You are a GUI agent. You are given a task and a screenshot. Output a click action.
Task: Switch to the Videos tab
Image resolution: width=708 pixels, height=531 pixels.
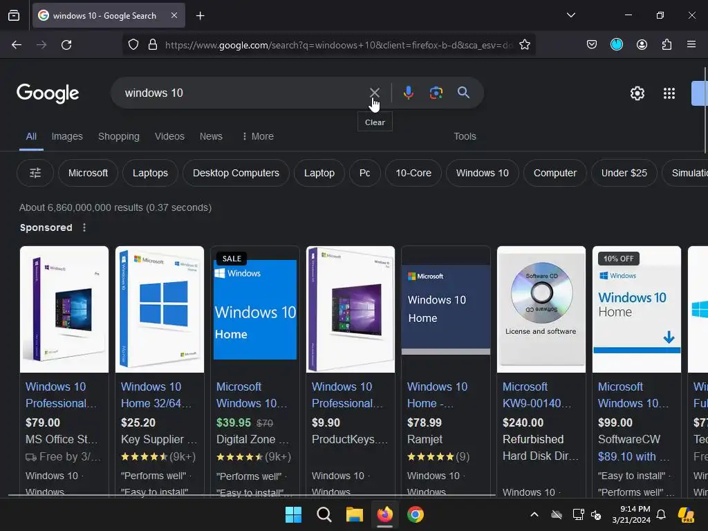(x=169, y=136)
